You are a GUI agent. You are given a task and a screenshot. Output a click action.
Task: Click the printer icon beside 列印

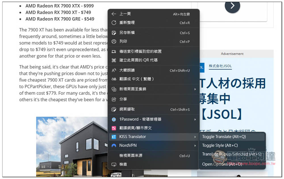[114, 41]
